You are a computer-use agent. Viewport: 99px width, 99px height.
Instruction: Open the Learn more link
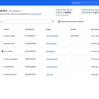click(x=35, y=14)
